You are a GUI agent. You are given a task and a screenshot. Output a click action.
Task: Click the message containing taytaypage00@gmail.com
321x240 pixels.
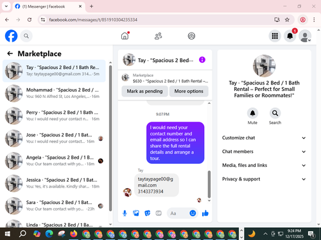(x=157, y=185)
